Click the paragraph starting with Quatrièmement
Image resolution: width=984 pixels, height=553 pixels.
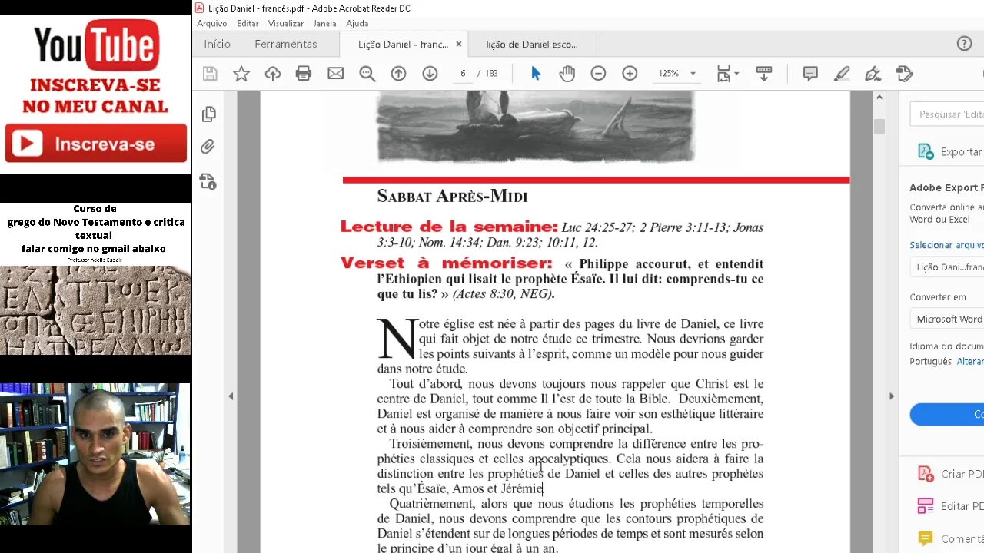tap(570, 526)
